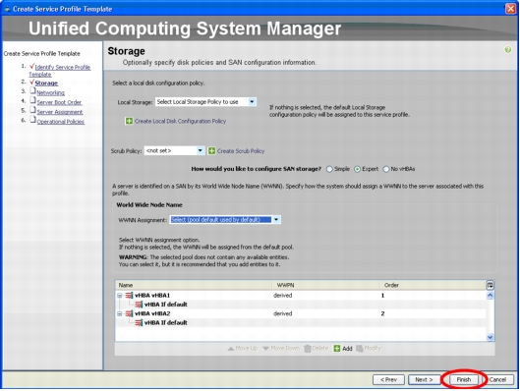This screenshot has width=520, height=391.
Task: Open the help question mark icon
Action: [508, 50]
